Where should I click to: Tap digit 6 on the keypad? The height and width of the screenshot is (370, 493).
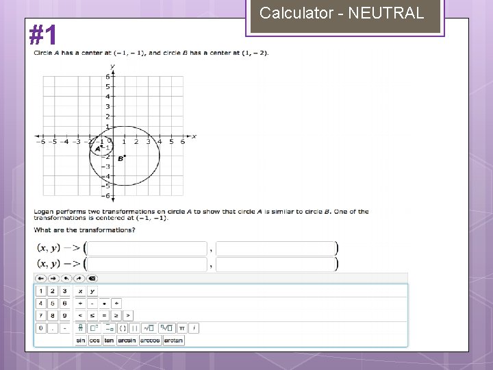[64, 304]
